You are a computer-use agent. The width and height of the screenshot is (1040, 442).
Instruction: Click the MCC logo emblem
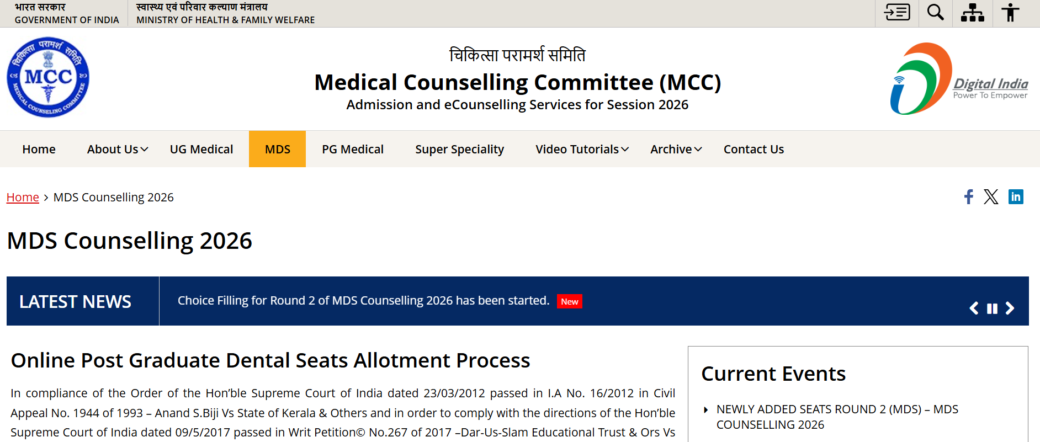click(x=48, y=77)
